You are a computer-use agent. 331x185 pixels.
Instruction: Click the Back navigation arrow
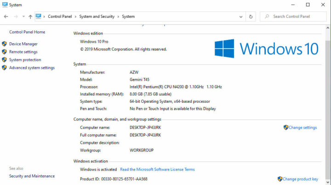6,17
